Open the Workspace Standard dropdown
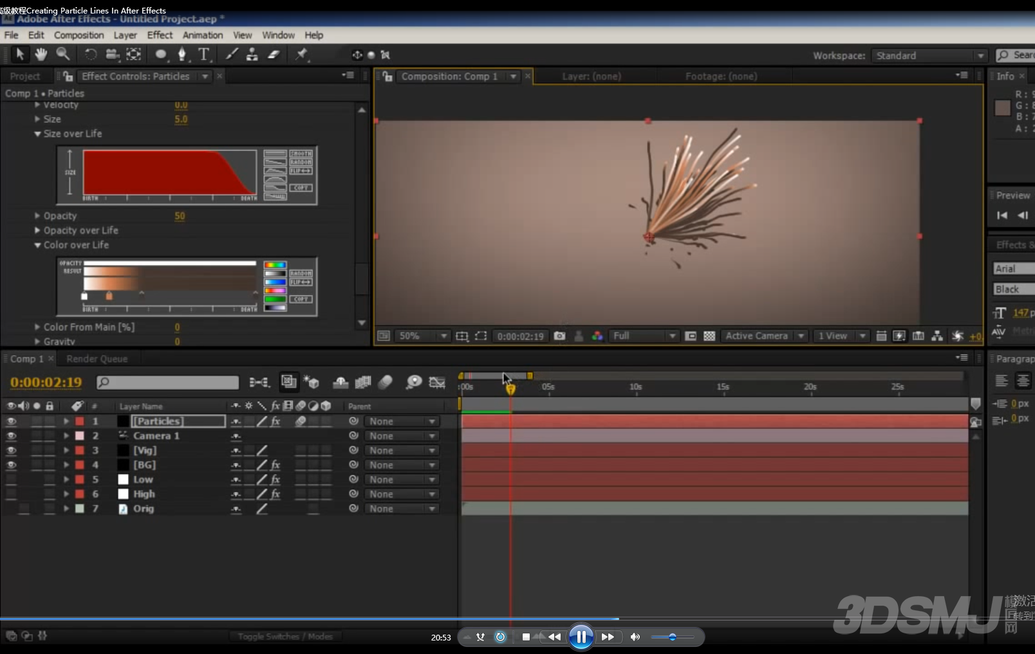This screenshot has width=1035, height=654. pos(929,56)
